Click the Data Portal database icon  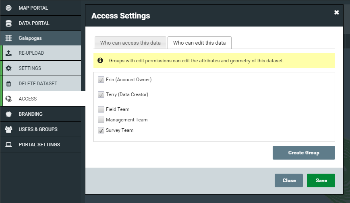pyautogui.click(x=8, y=23)
